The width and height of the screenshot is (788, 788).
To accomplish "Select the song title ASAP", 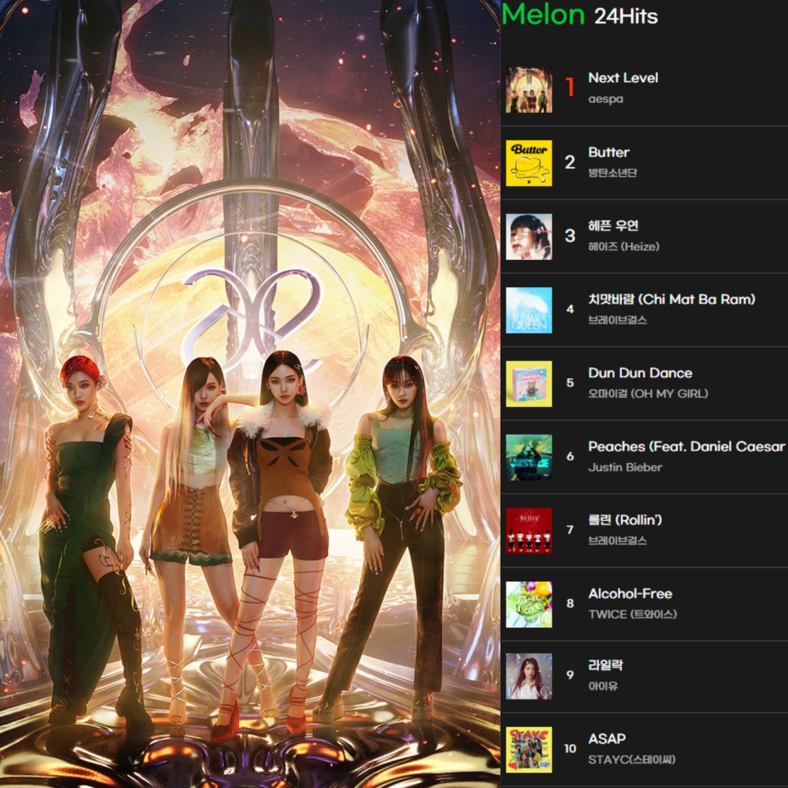I will (607, 739).
